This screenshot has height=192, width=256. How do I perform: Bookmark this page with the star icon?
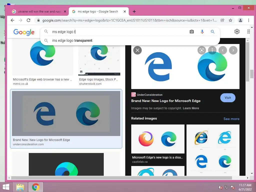[x=230, y=20]
